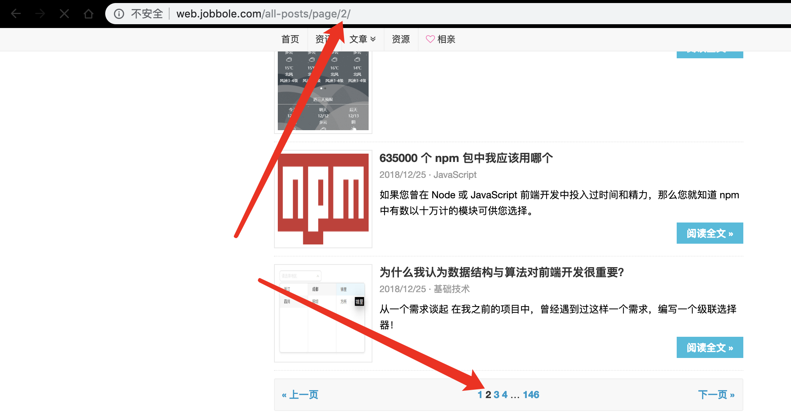
Task: Open the npm logo thumbnail
Action: (x=323, y=199)
